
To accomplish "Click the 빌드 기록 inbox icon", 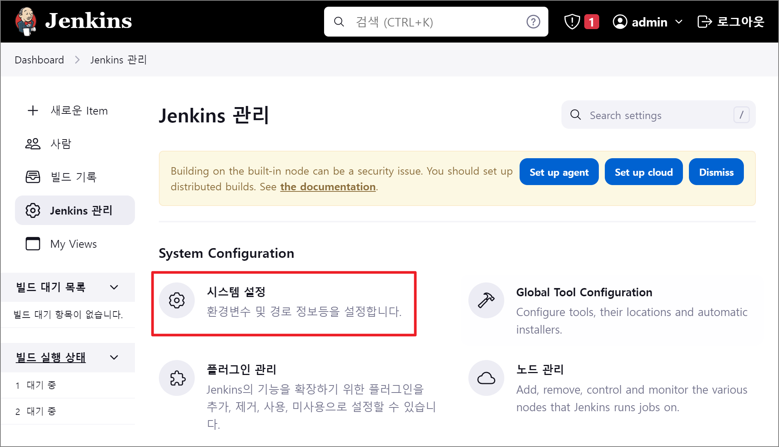I will click(33, 177).
